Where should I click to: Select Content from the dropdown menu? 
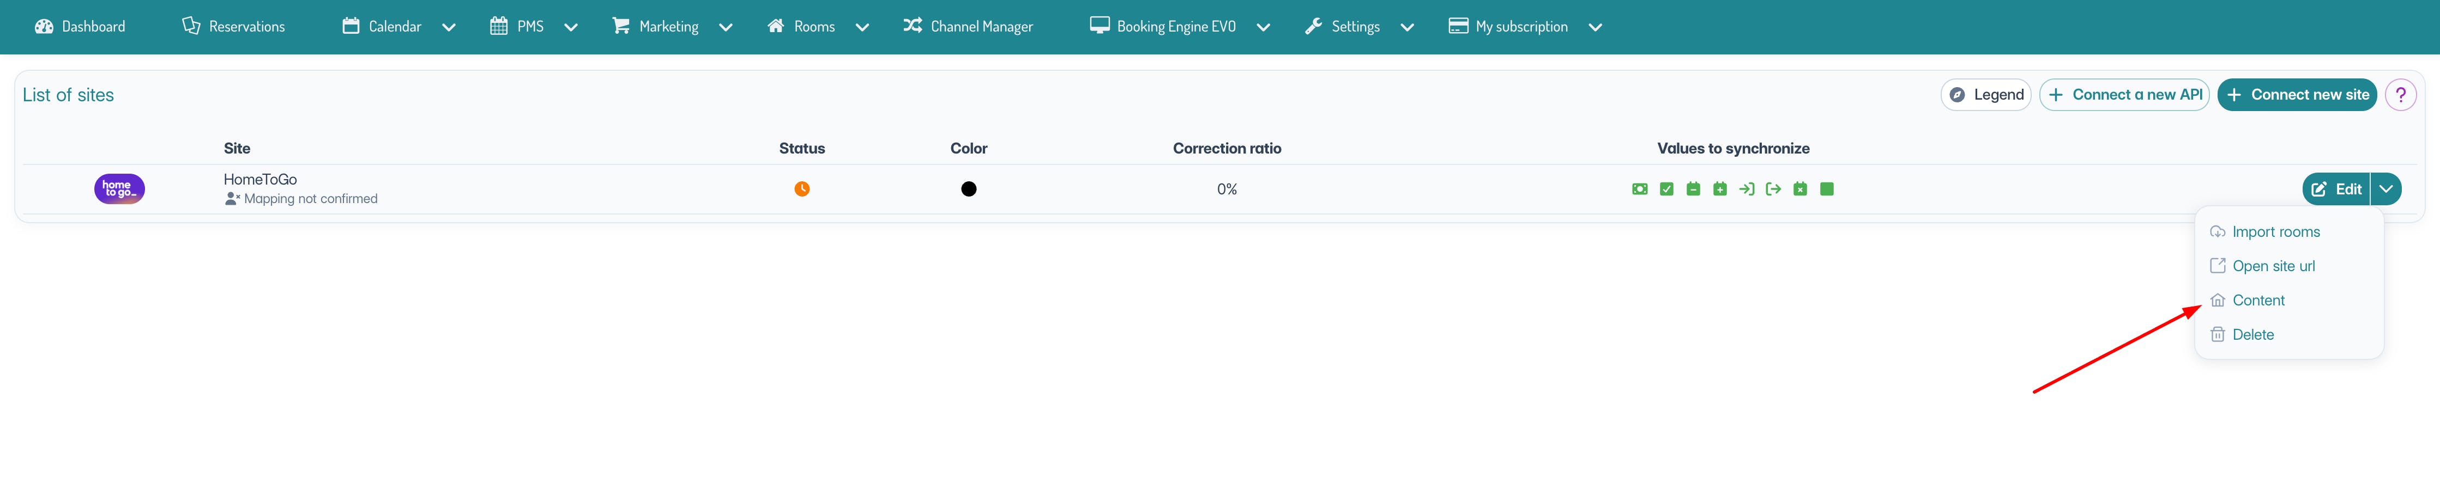coord(2258,301)
